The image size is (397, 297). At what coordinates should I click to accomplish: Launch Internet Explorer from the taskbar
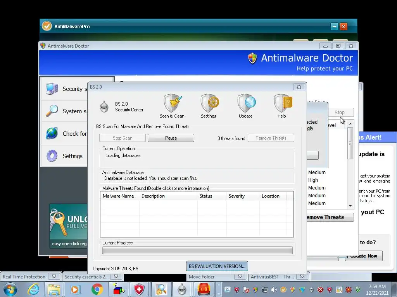(x=34, y=289)
